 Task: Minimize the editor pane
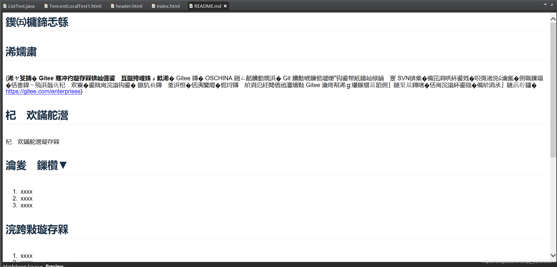545,4
